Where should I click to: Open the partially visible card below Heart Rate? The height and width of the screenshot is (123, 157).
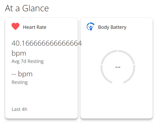(x=41, y=122)
